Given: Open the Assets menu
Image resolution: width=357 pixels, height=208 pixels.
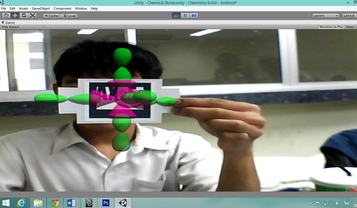Looking at the screenshot, I should point(23,8).
